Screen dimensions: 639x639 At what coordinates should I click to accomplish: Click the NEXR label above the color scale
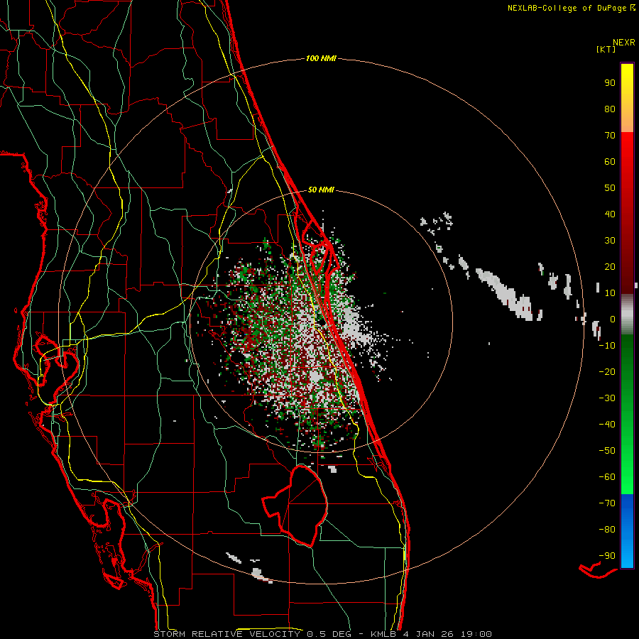pyautogui.click(x=624, y=43)
